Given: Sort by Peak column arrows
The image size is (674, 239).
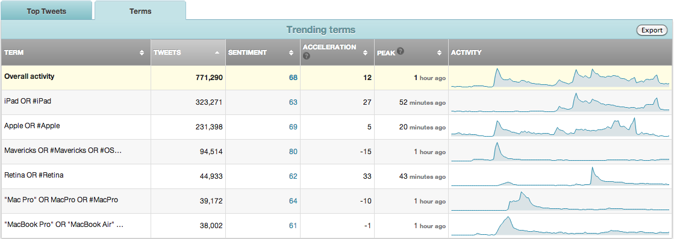Looking at the screenshot, I should pyautogui.click(x=439, y=53).
